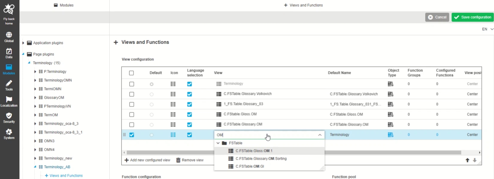The height and width of the screenshot is (179, 494).
Task: Select C.FSTable.Glossary.OM.Sorting from dropdown list
Action: (261, 159)
